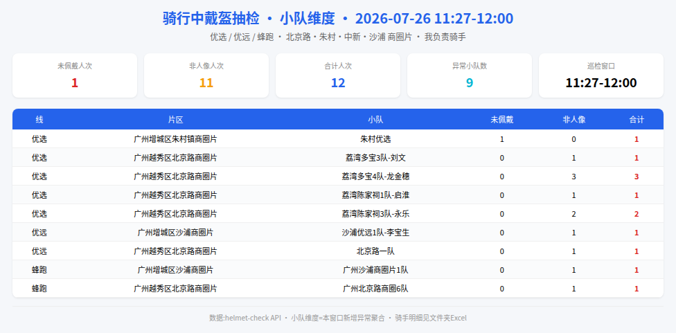Click 广州增城区朱村镇商圈片 area cell
The height and width of the screenshot is (333, 676).
(175, 139)
